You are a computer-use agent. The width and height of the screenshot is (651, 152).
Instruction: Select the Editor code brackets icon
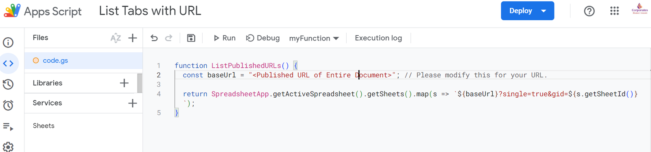click(8, 63)
